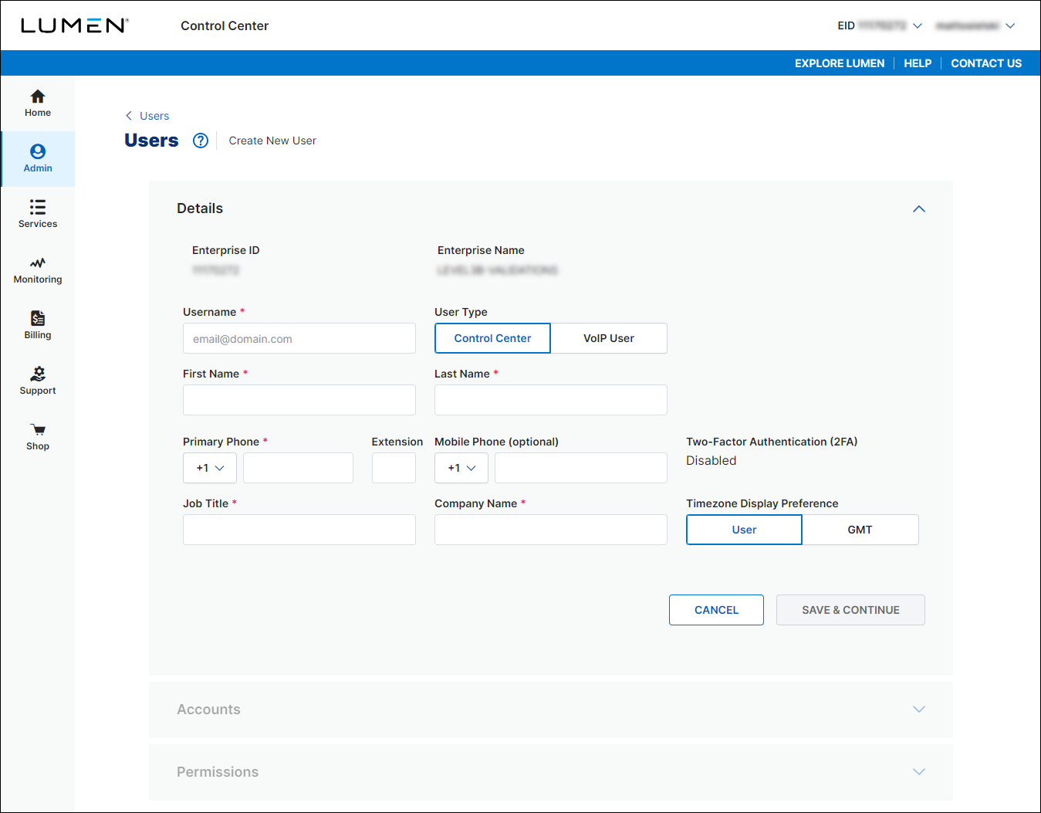Click the Extension field
The width and height of the screenshot is (1041, 813).
(394, 468)
